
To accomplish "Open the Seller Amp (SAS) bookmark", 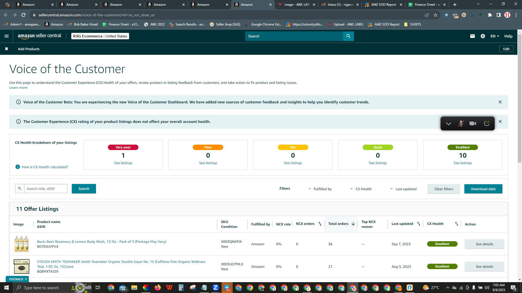I will [225, 24].
